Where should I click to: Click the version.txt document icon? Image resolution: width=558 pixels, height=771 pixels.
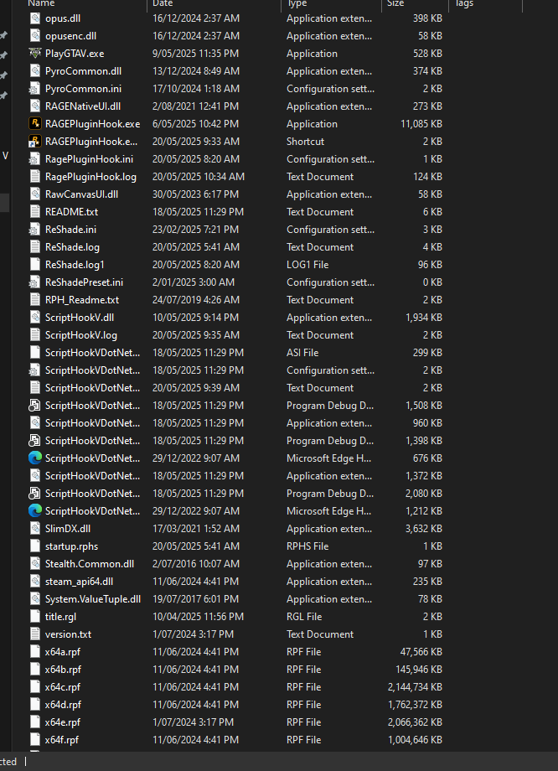coord(35,634)
